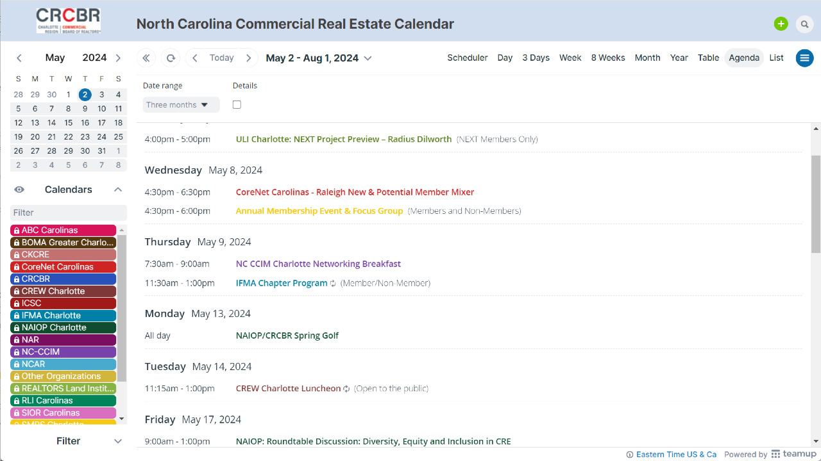Click the CRCBR logo

pyautogui.click(x=69, y=20)
